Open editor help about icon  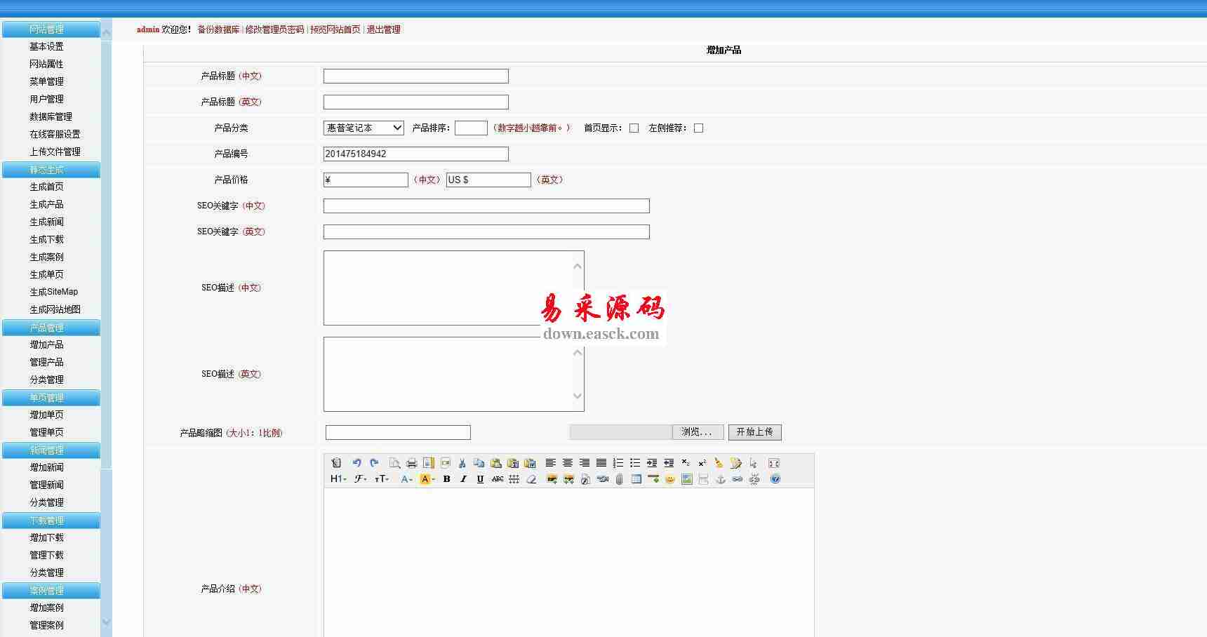[x=775, y=479]
